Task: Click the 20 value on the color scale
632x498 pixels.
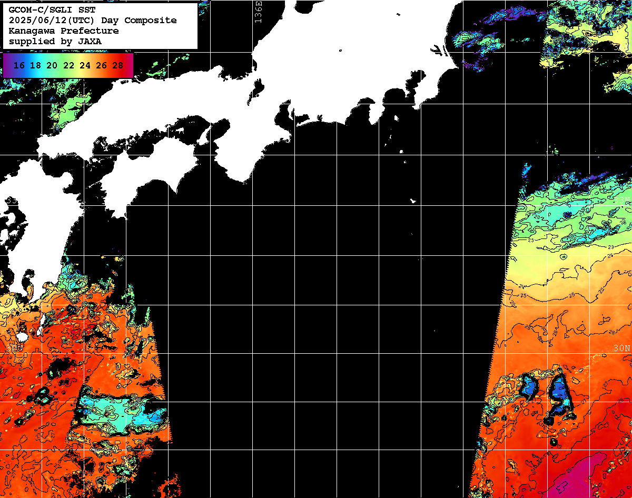Action: 52,65
